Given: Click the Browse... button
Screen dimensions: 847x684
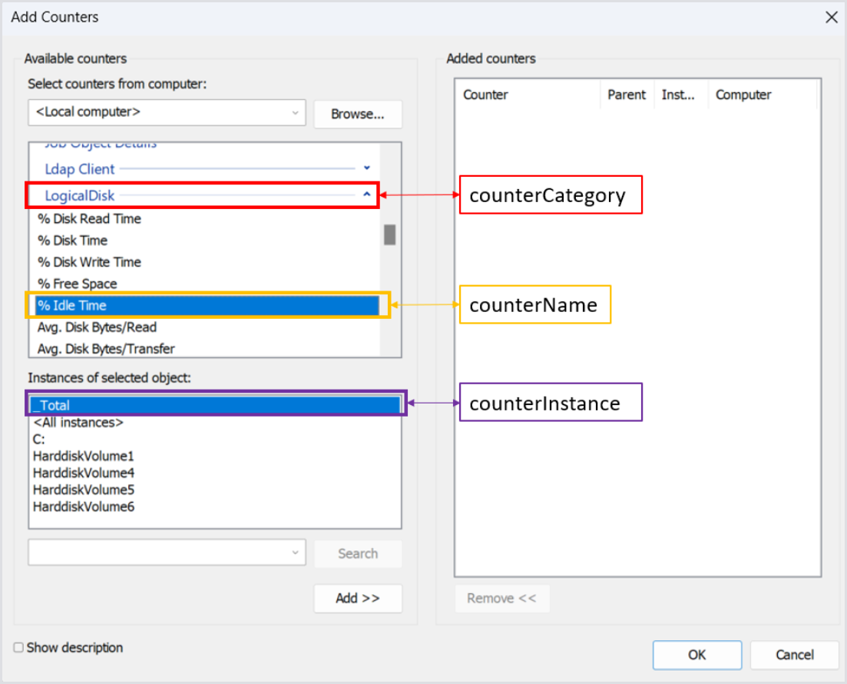Looking at the screenshot, I should coord(357,114).
